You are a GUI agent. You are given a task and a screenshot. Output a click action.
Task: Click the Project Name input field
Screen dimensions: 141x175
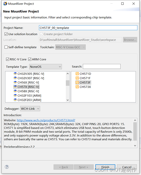[88, 28]
